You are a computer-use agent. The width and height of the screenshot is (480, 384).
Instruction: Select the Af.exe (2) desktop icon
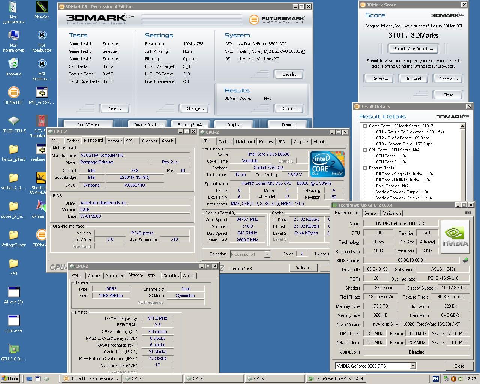pyautogui.click(x=13, y=295)
